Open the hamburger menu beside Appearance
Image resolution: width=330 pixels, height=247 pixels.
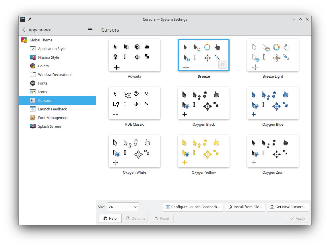pyautogui.click(x=90, y=30)
